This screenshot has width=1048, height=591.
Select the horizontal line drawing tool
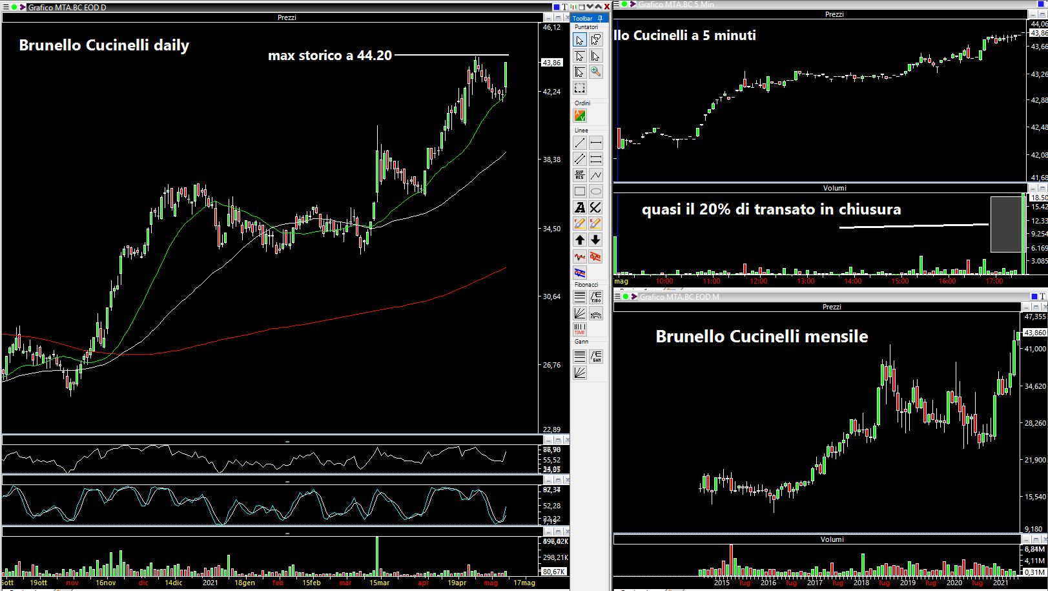tap(596, 143)
